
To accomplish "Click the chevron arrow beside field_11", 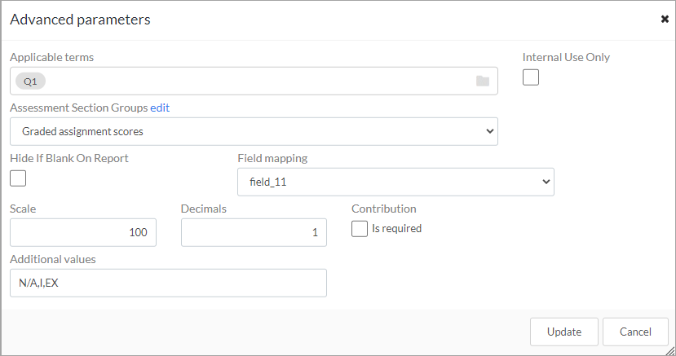I will tap(546, 182).
